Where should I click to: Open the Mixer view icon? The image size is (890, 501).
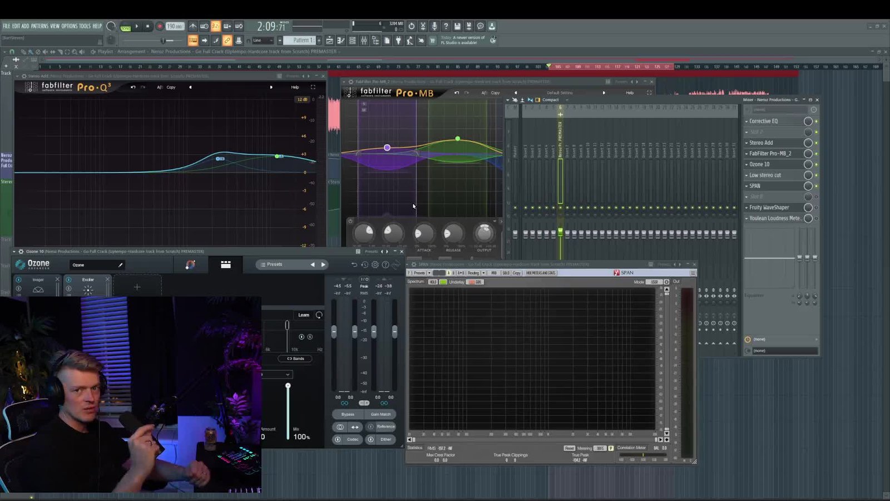tap(364, 40)
